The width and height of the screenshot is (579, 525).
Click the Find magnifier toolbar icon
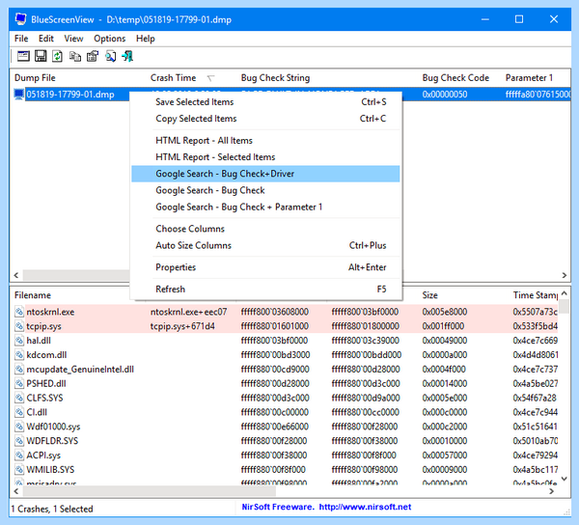pyautogui.click(x=110, y=56)
